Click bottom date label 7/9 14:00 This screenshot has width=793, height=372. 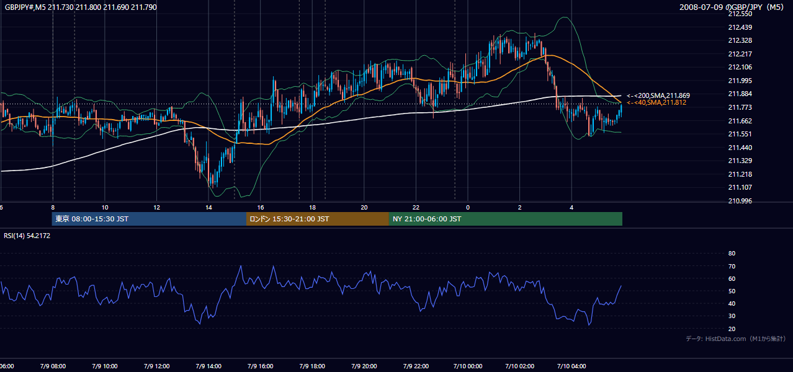(208, 366)
